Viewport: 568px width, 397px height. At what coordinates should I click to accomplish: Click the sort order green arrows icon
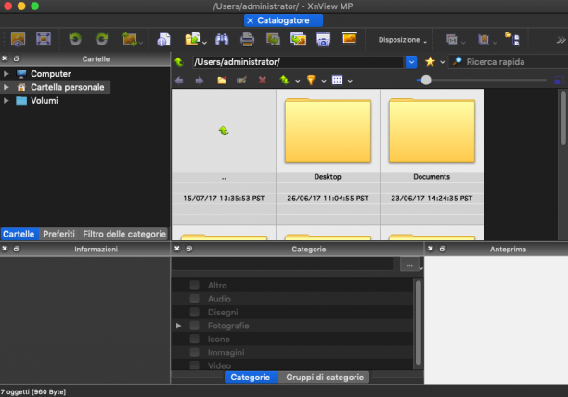point(284,80)
